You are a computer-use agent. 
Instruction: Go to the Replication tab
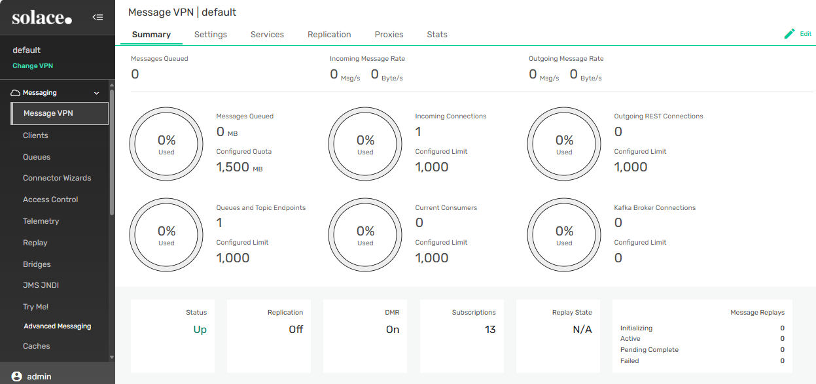point(329,35)
